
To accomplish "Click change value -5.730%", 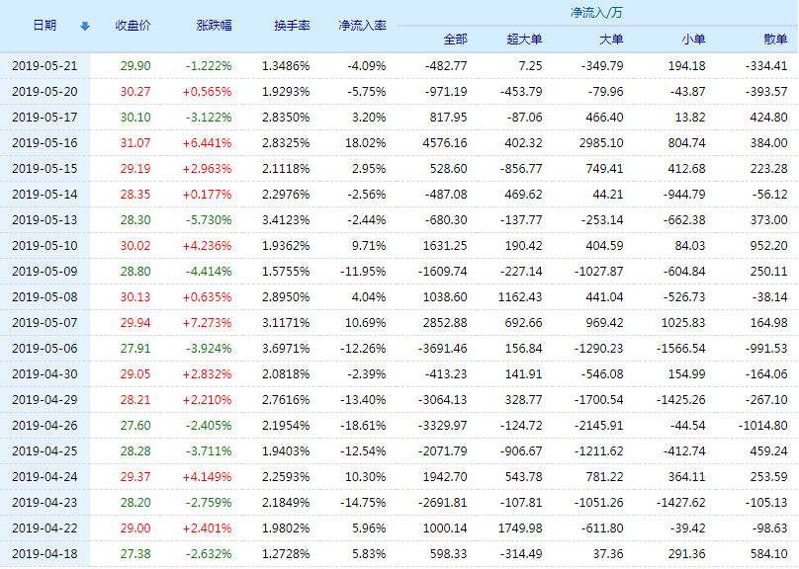I will click(209, 220).
